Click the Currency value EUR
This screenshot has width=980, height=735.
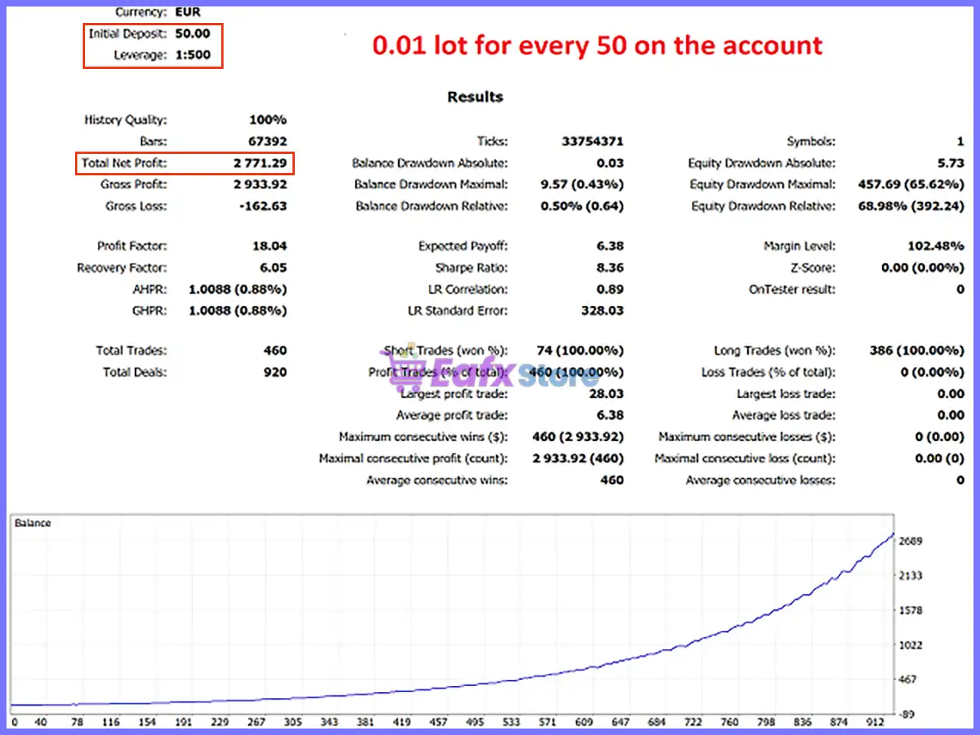pos(188,12)
